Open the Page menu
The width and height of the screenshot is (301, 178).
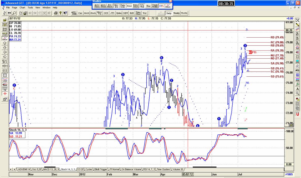pos(14,8)
